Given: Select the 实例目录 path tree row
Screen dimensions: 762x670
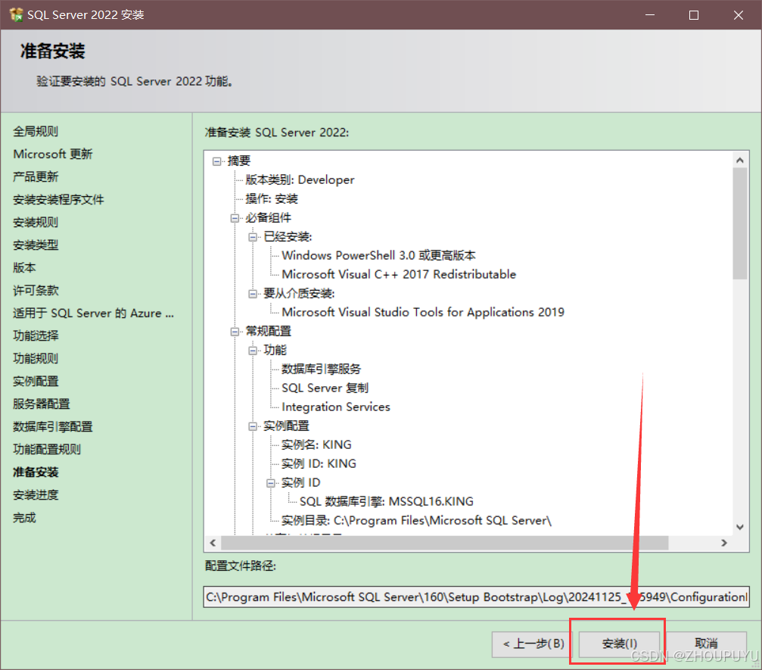Looking at the screenshot, I should [416, 521].
